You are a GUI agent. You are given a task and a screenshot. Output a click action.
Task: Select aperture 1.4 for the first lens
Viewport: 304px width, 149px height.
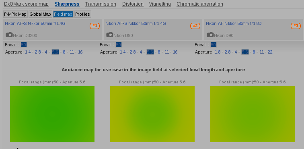pyautogui.click(x=28, y=52)
